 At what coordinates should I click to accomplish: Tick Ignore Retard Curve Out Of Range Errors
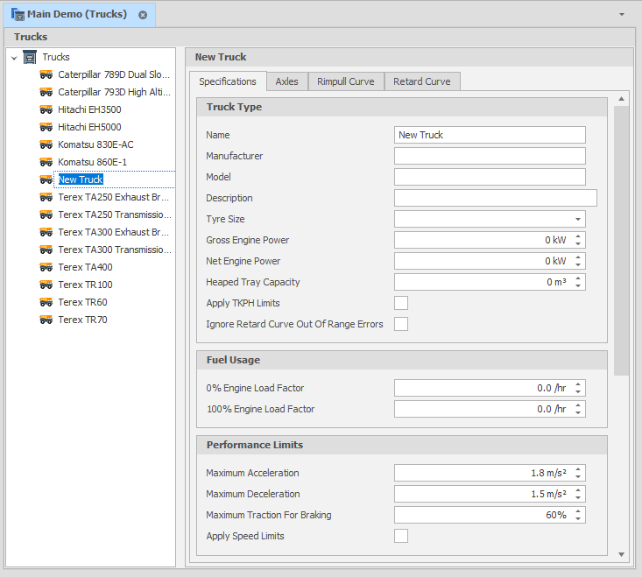tap(401, 324)
